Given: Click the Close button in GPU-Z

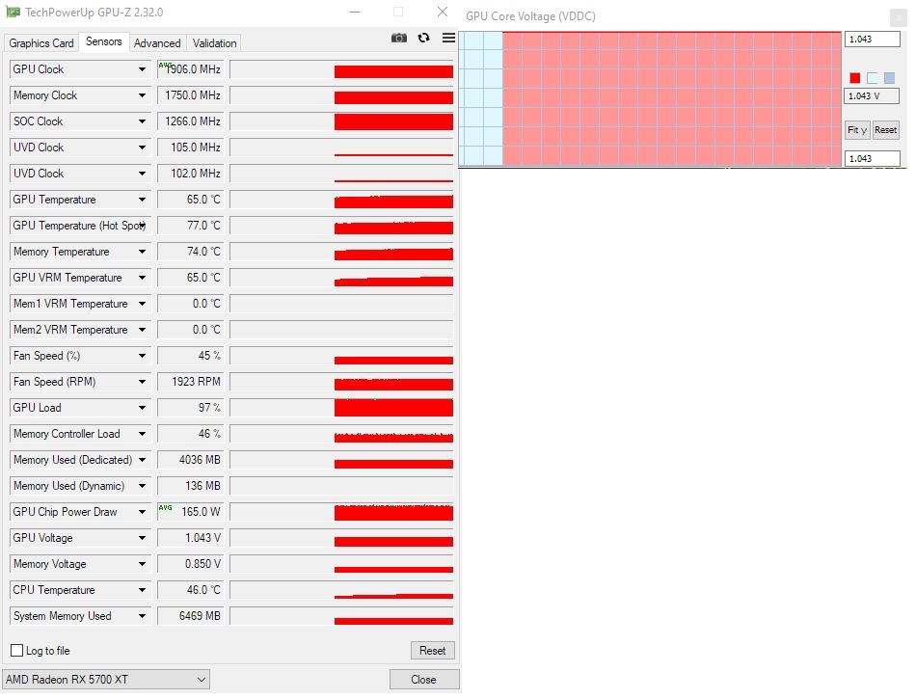Looking at the screenshot, I should [x=423, y=679].
